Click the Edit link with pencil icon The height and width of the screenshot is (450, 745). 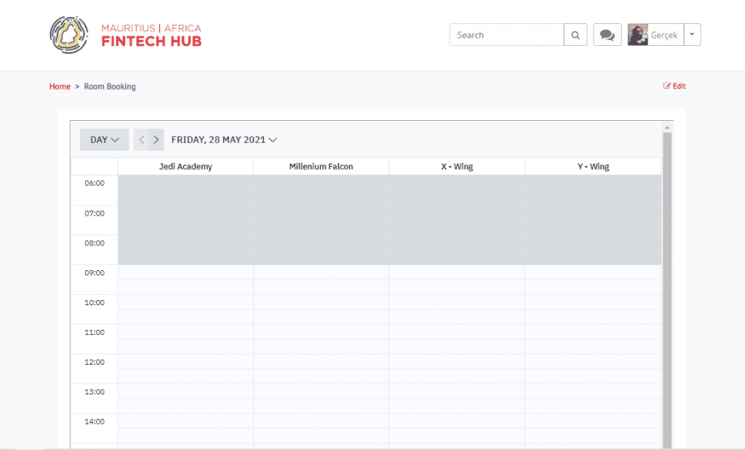(x=674, y=86)
